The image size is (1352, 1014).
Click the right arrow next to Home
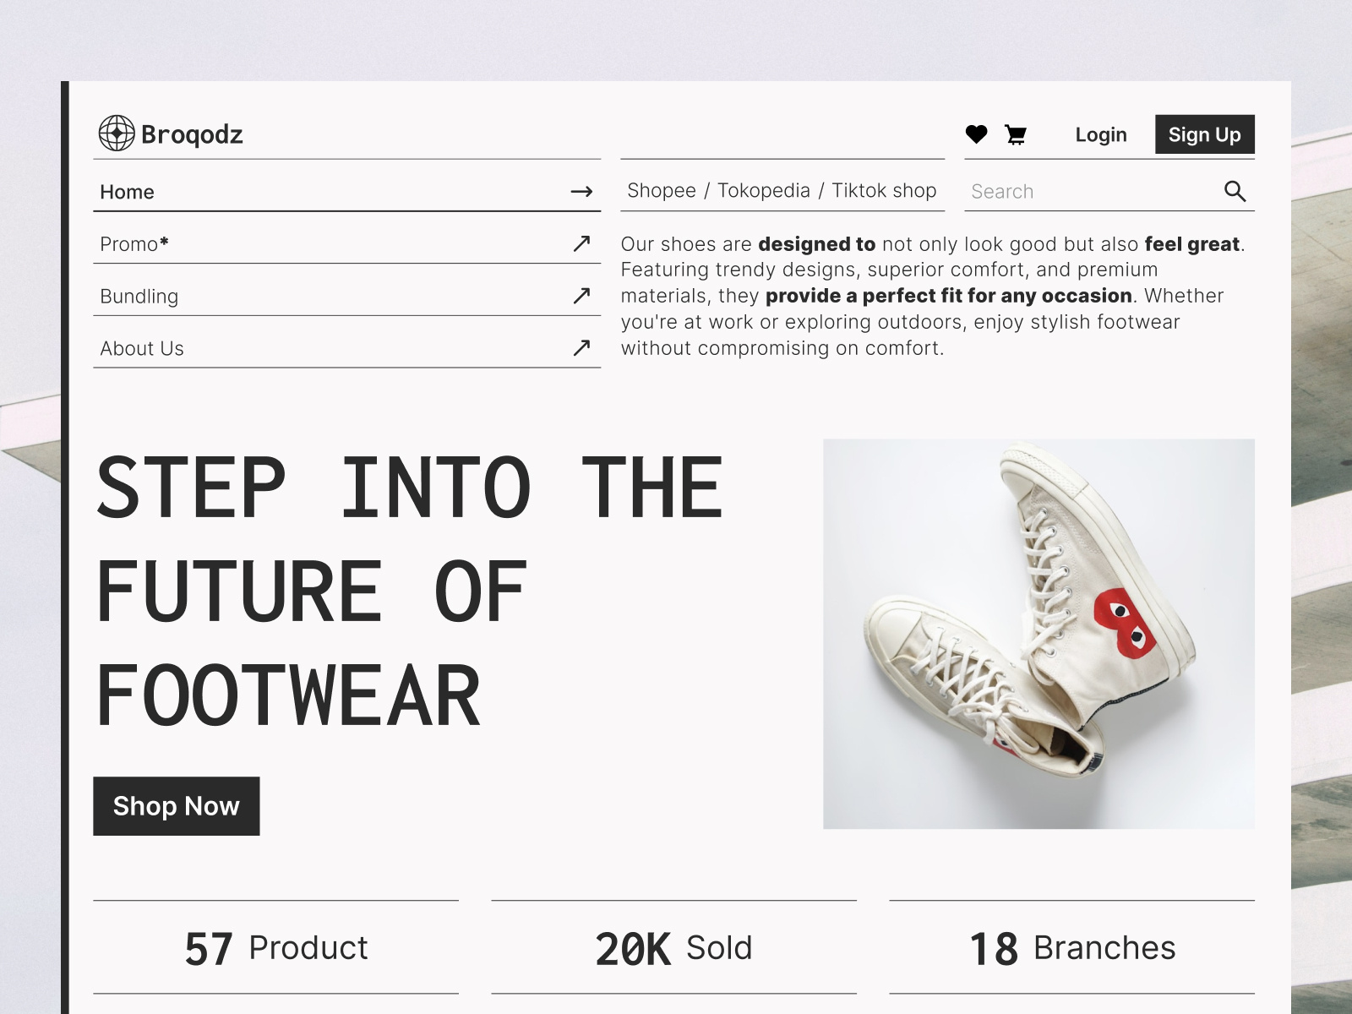[581, 192]
